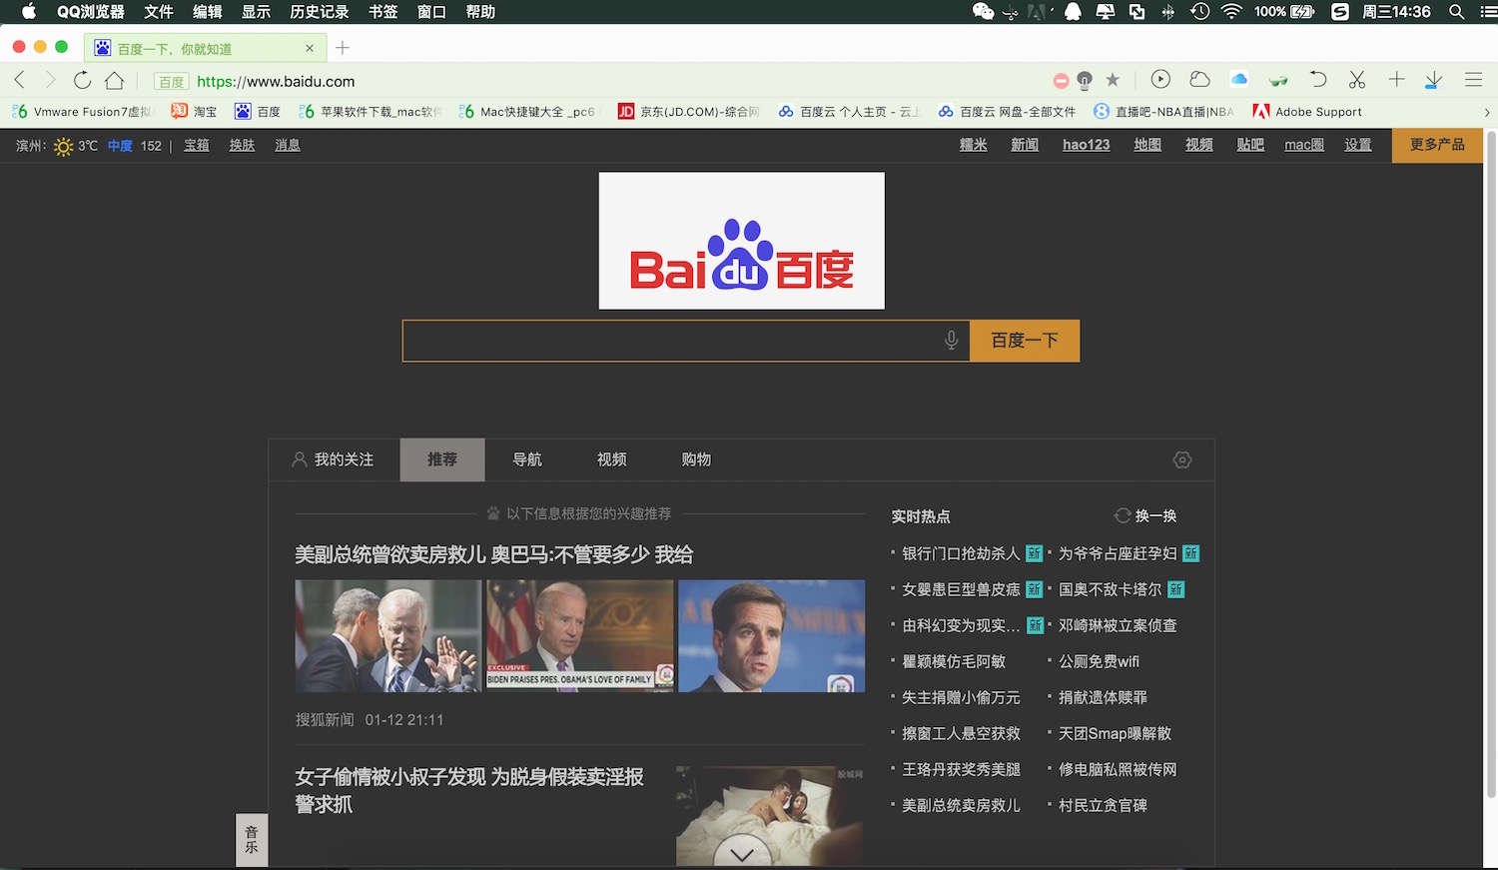Screen dimensions: 1498x870
Task: Open the hot topic 银行门口抢劫杀人
Action: click(x=961, y=553)
